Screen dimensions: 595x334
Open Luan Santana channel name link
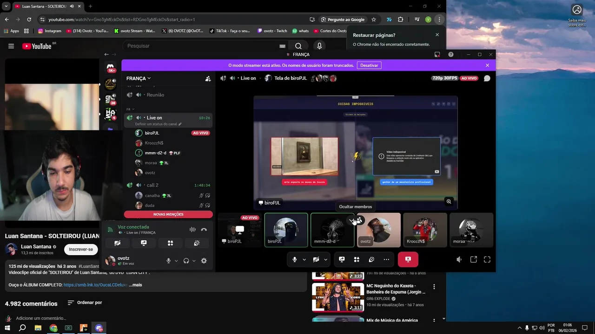[x=36, y=247]
